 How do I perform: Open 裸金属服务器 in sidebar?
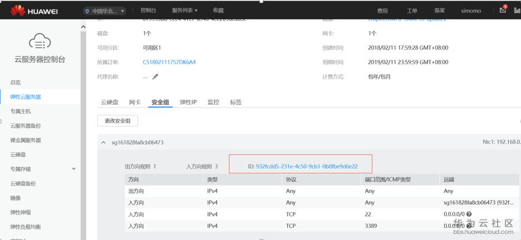26,140
